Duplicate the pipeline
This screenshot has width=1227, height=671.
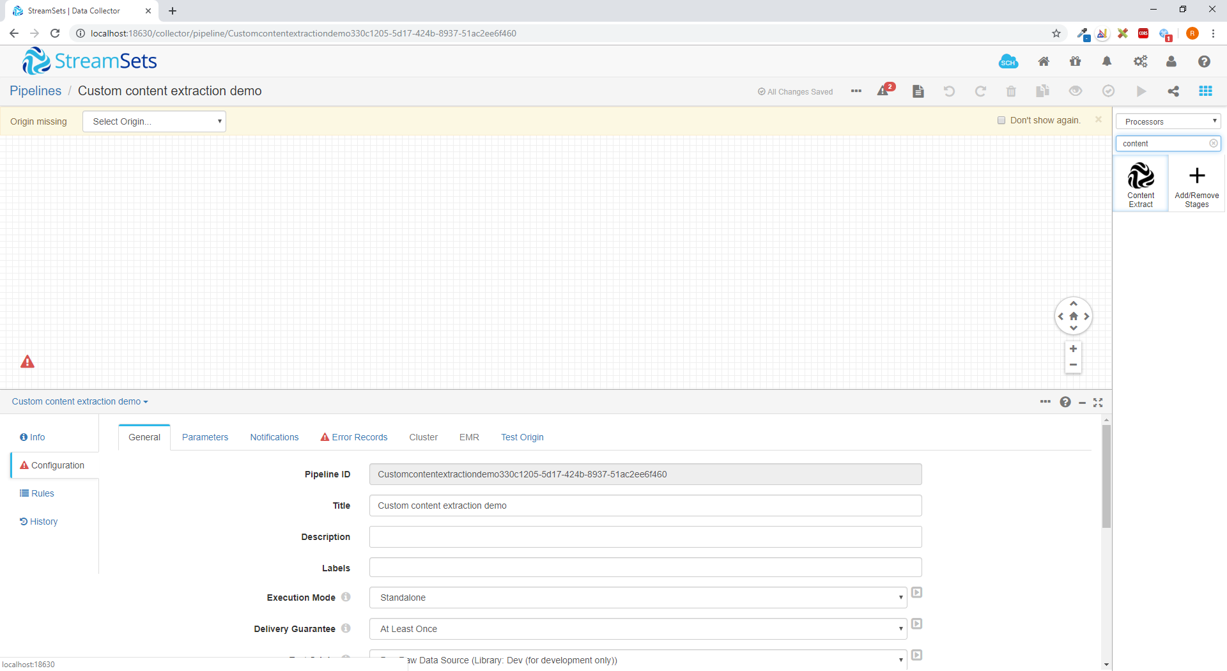coord(1042,91)
